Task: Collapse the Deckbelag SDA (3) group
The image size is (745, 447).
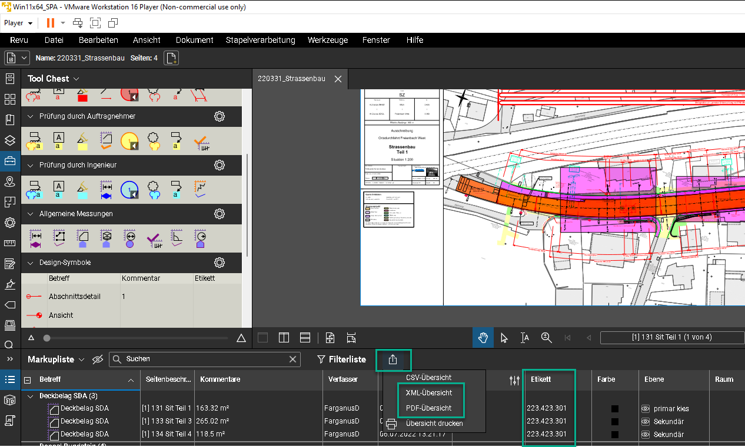Action: 30,396
